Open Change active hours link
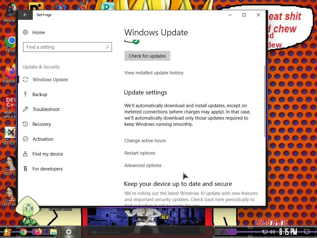The height and width of the screenshot is (238, 317). [145, 141]
